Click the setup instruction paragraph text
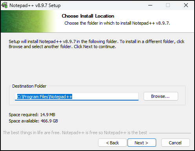Image resolution: width=195 pixels, height=151 pixels. pos(97,44)
